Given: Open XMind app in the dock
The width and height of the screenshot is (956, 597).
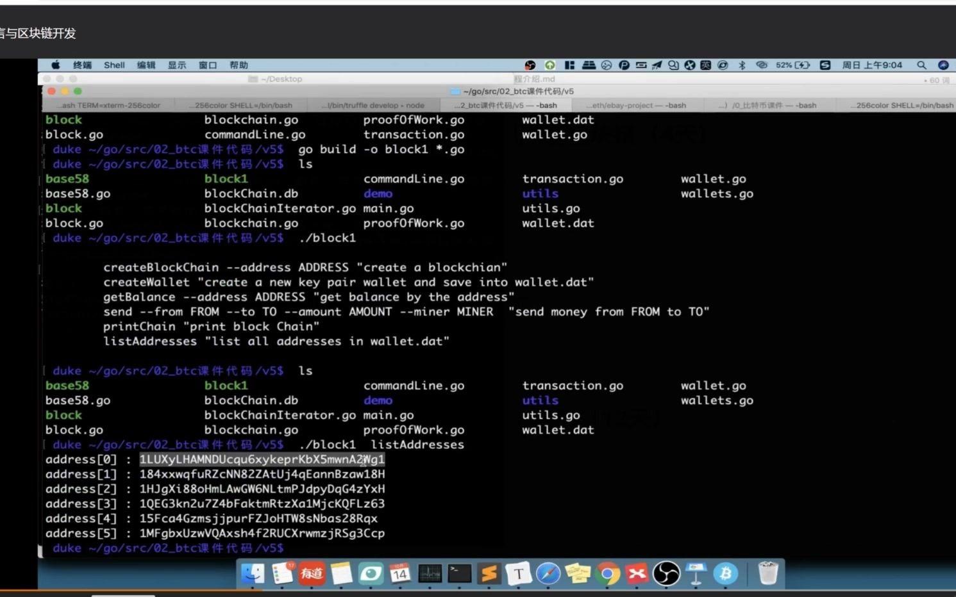Looking at the screenshot, I should pos(637,573).
